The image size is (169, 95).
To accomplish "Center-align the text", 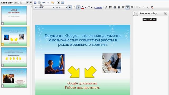I will (x=128, y=7).
